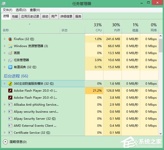
Task: Select the 进程 tab
Action: pos(6,16)
